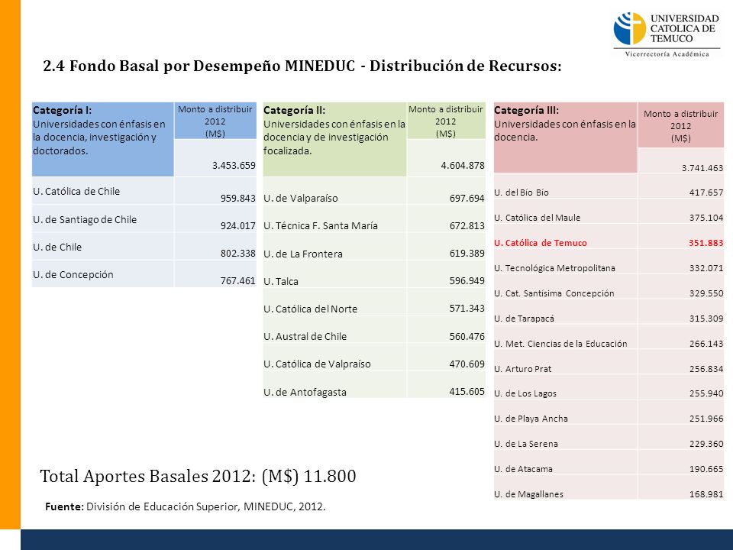The image size is (733, 550).
Task: Click the 'Categoría II:' header
Action: pos(294,110)
